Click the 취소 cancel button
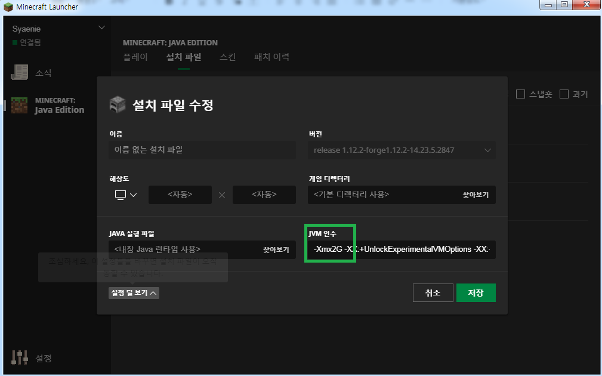602x376 pixels. pos(433,292)
